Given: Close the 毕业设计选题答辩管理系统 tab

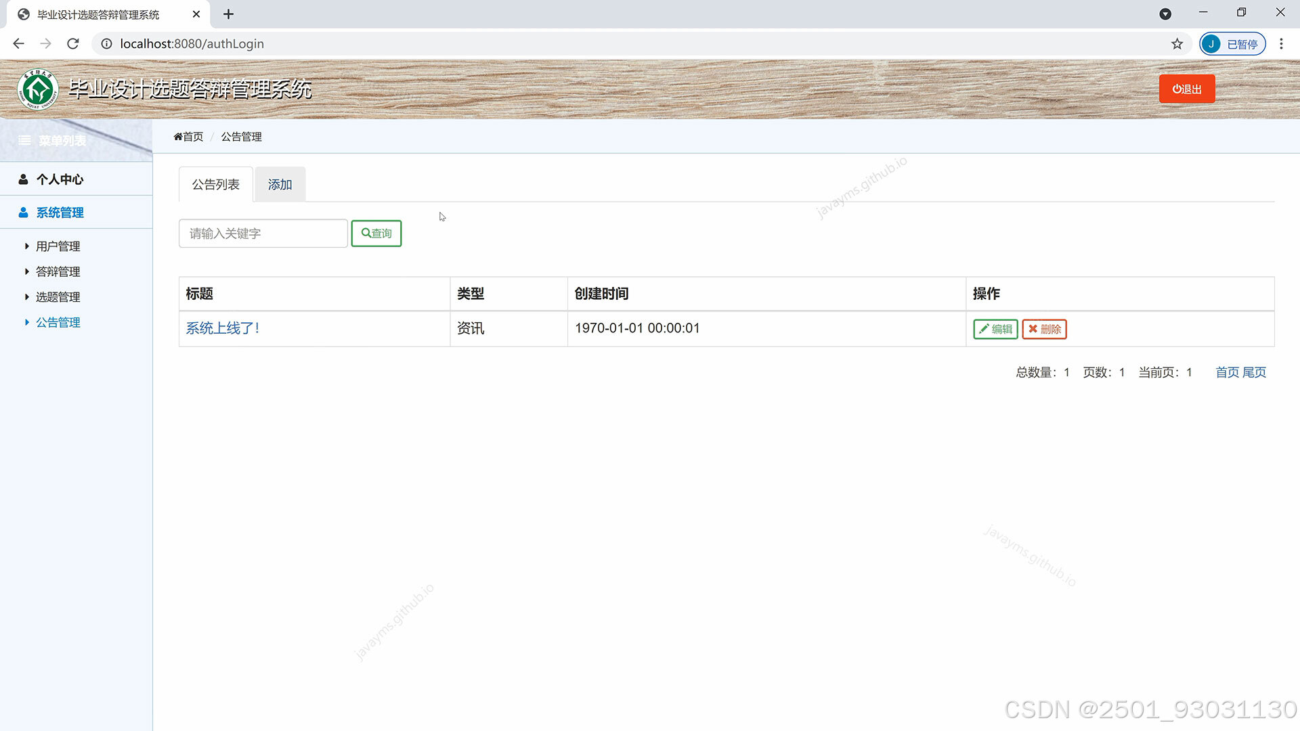Looking at the screenshot, I should pos(196,14).
